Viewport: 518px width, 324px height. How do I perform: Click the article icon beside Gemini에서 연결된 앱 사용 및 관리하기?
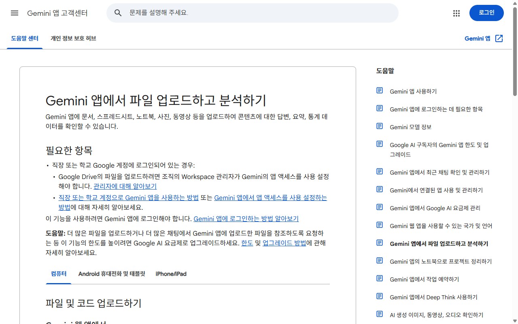tap(380, 190)
